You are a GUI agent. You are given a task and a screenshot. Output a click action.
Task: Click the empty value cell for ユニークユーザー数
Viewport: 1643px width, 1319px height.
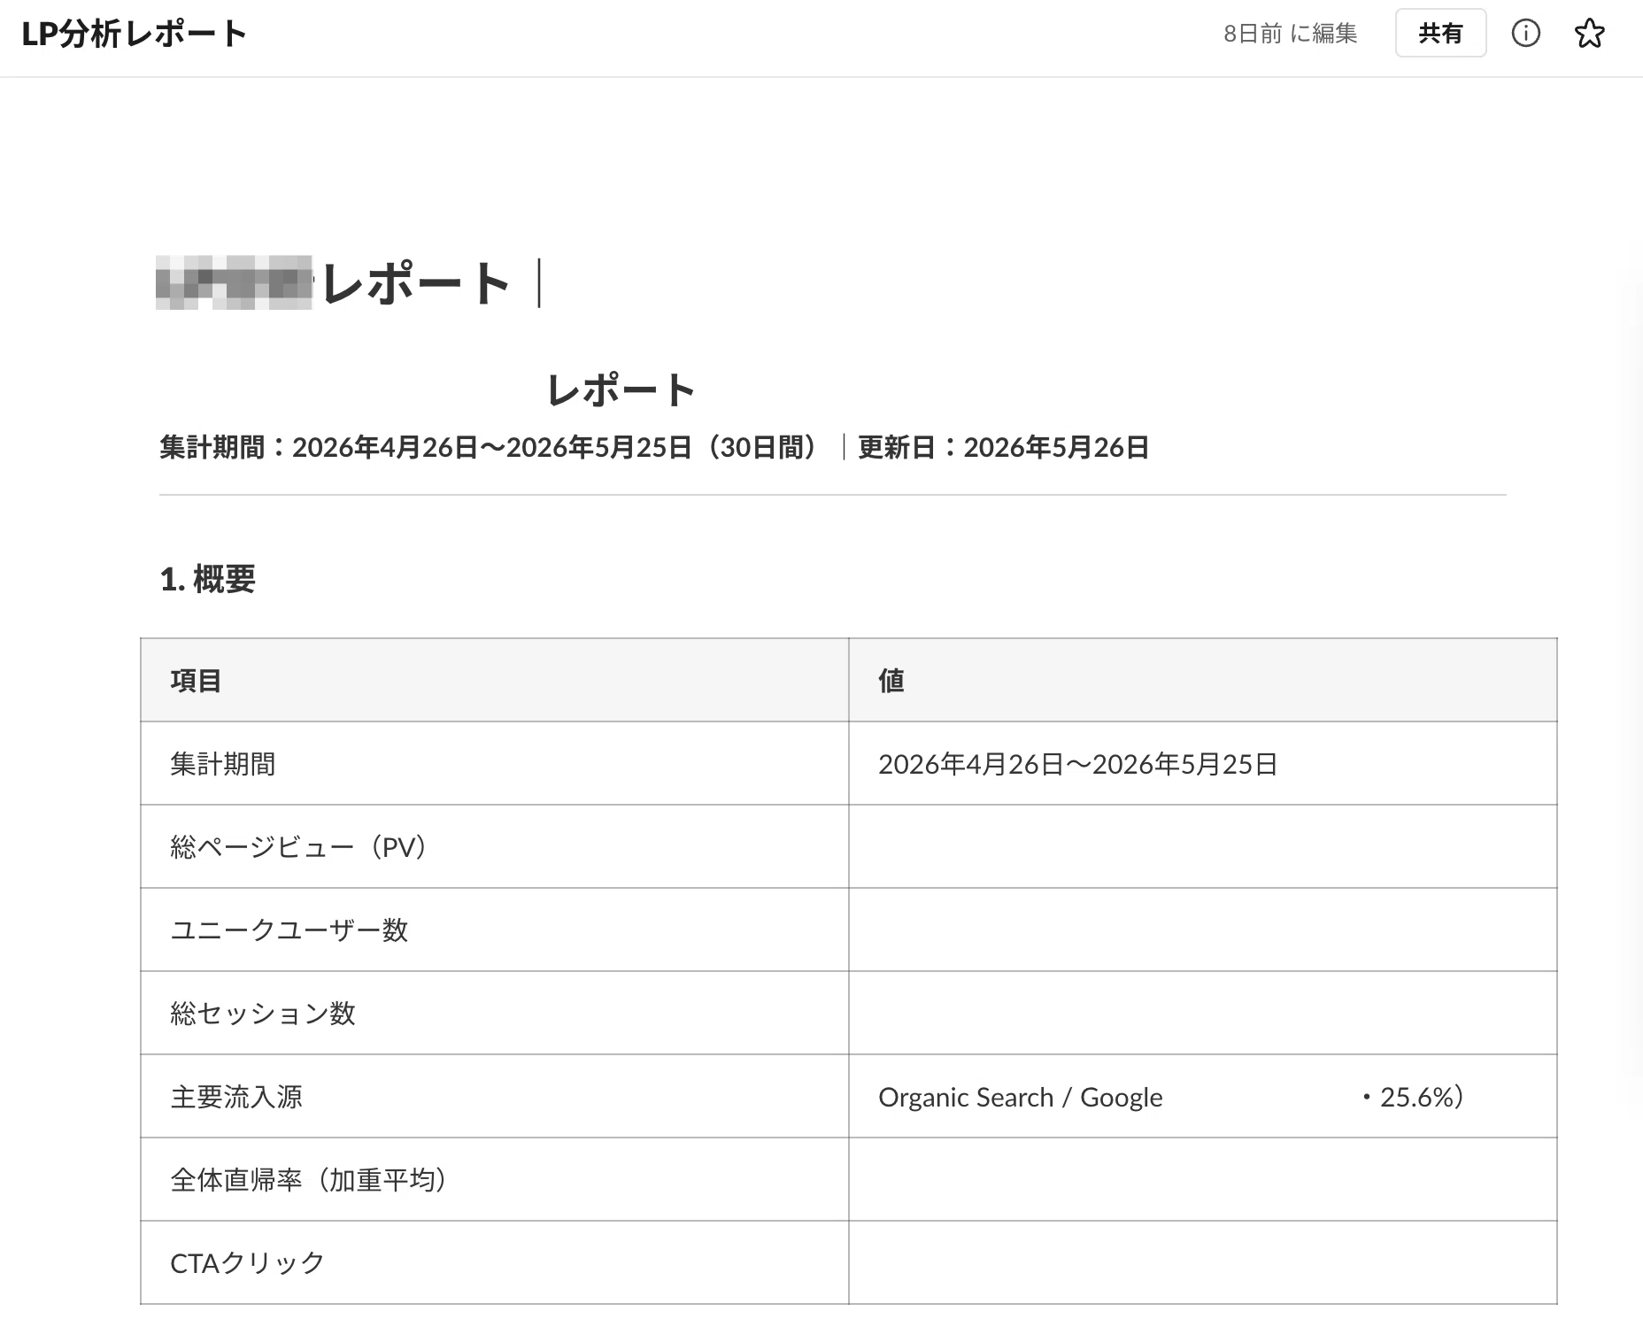[x=1203, y=929]
